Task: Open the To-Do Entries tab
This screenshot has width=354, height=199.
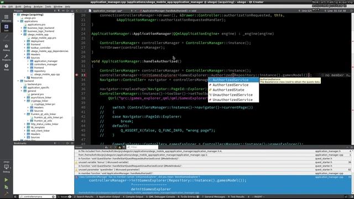Action: click(x=188, y=197)
